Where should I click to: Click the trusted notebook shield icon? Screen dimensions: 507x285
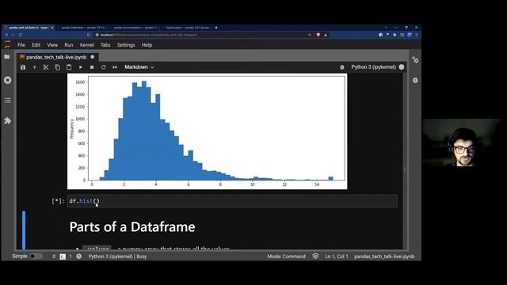315,256
